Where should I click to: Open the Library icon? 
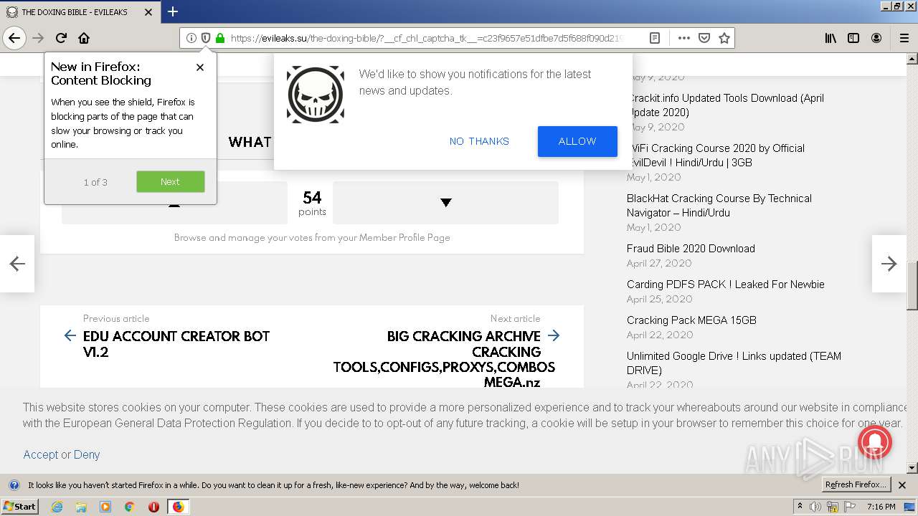831,38
